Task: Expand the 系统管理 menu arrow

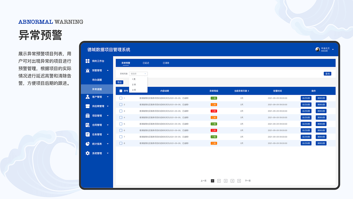Action: coord(108,153)
